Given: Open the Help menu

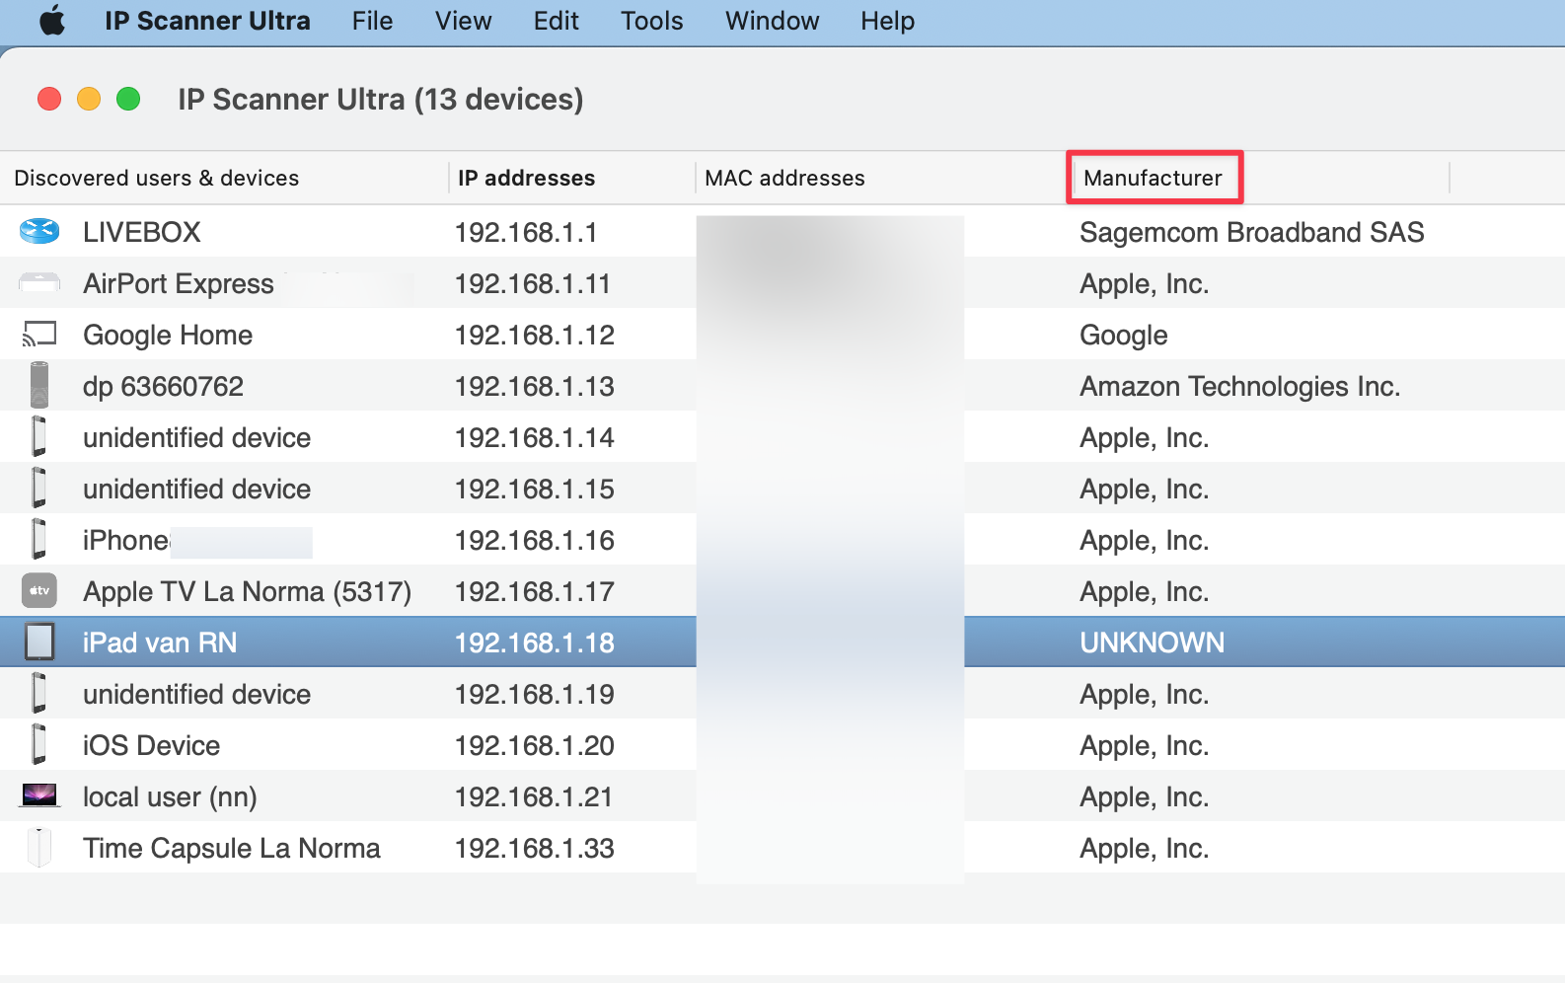Looking at the screenshot, I should click(887, 21).
